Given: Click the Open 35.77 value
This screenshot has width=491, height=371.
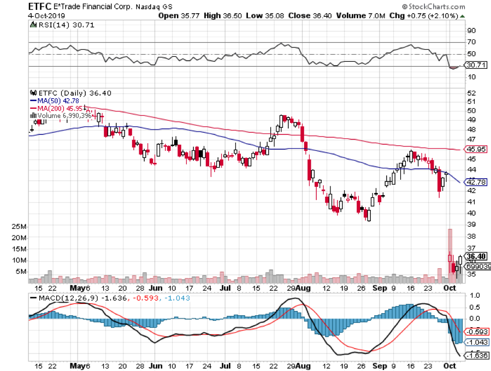Looking at the screenshot, I should coord(179,16).
